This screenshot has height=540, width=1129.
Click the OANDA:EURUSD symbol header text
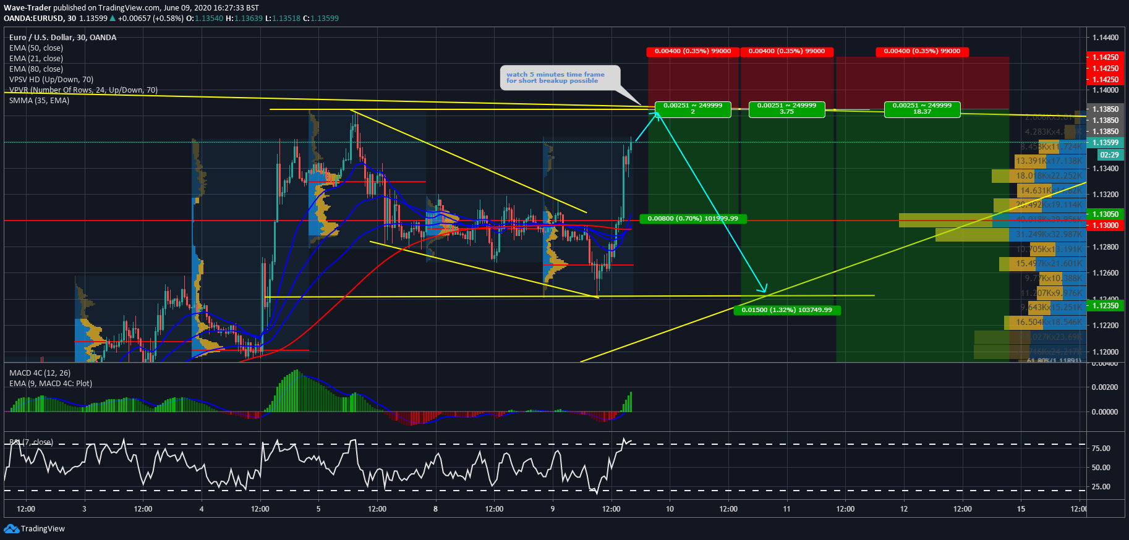pyautogui.click(x=34, y=19)
